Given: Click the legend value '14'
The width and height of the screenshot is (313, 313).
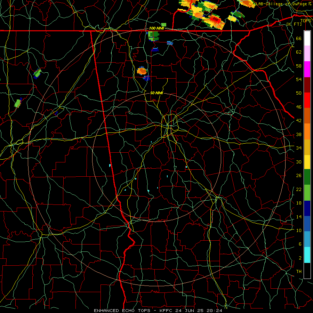Looking at the screenshot, I should [x=299, y=217].
